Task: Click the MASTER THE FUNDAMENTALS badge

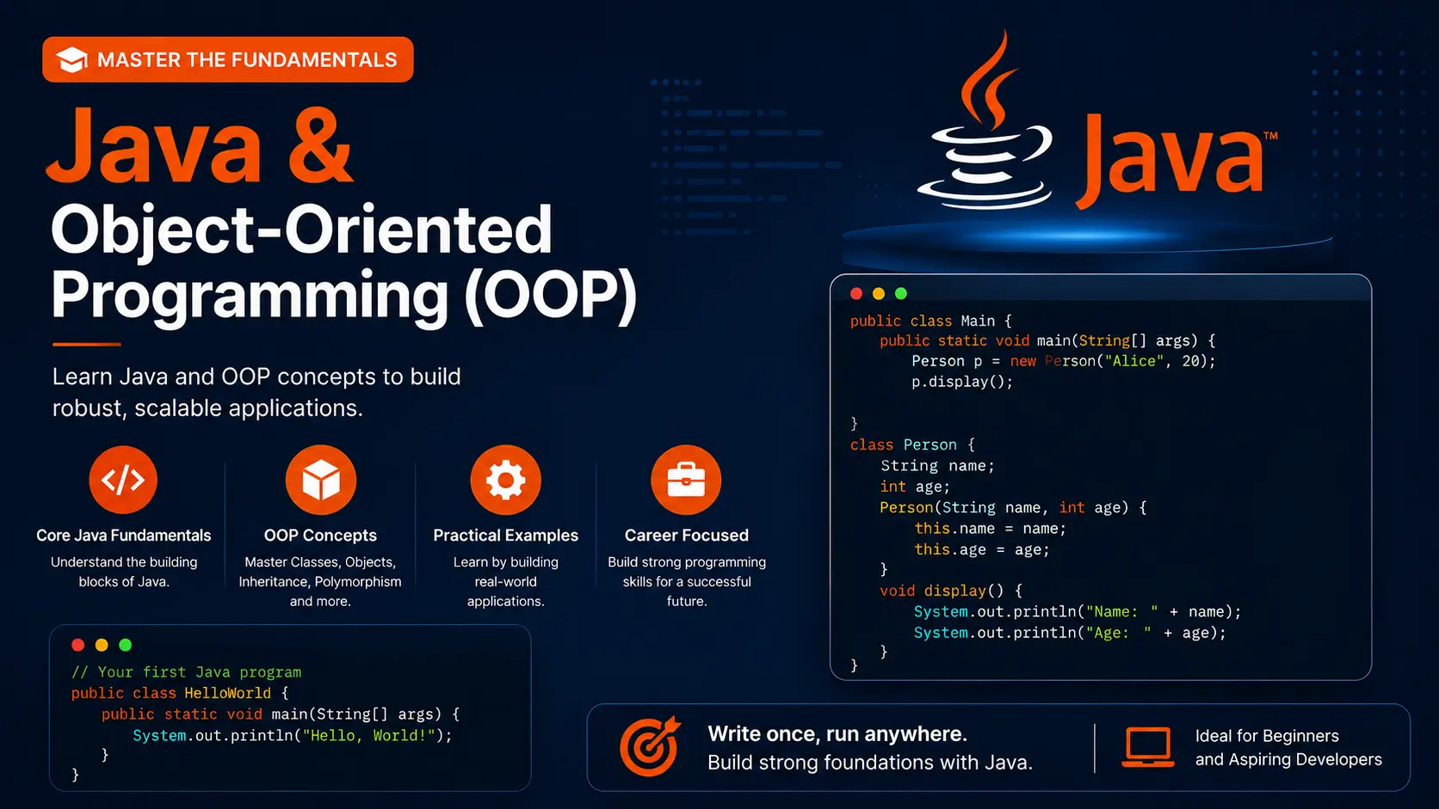Action: pos(228,59)
